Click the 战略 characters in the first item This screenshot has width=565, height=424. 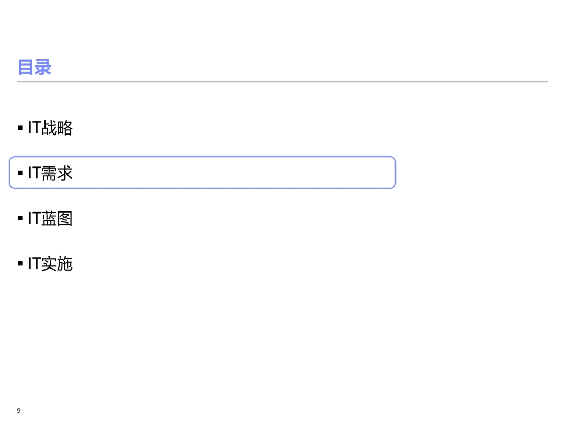(x=57, y=128)
